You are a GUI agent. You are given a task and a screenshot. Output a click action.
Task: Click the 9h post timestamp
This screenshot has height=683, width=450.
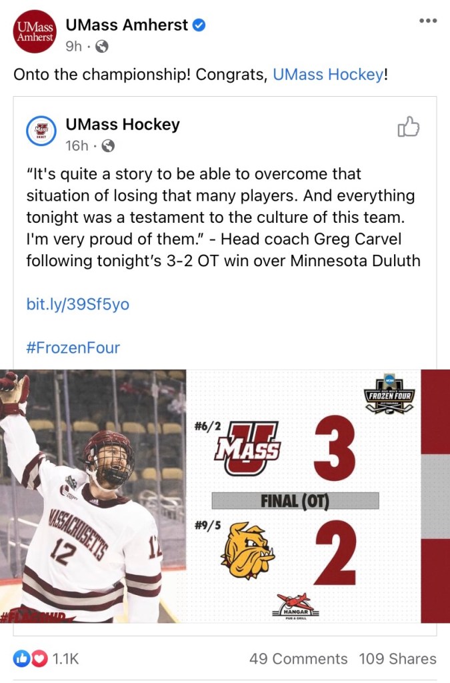[73, 47]
